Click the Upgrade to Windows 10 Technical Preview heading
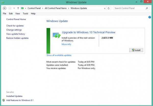Viewport: 153px width, 106px height. tap(88, 32)
